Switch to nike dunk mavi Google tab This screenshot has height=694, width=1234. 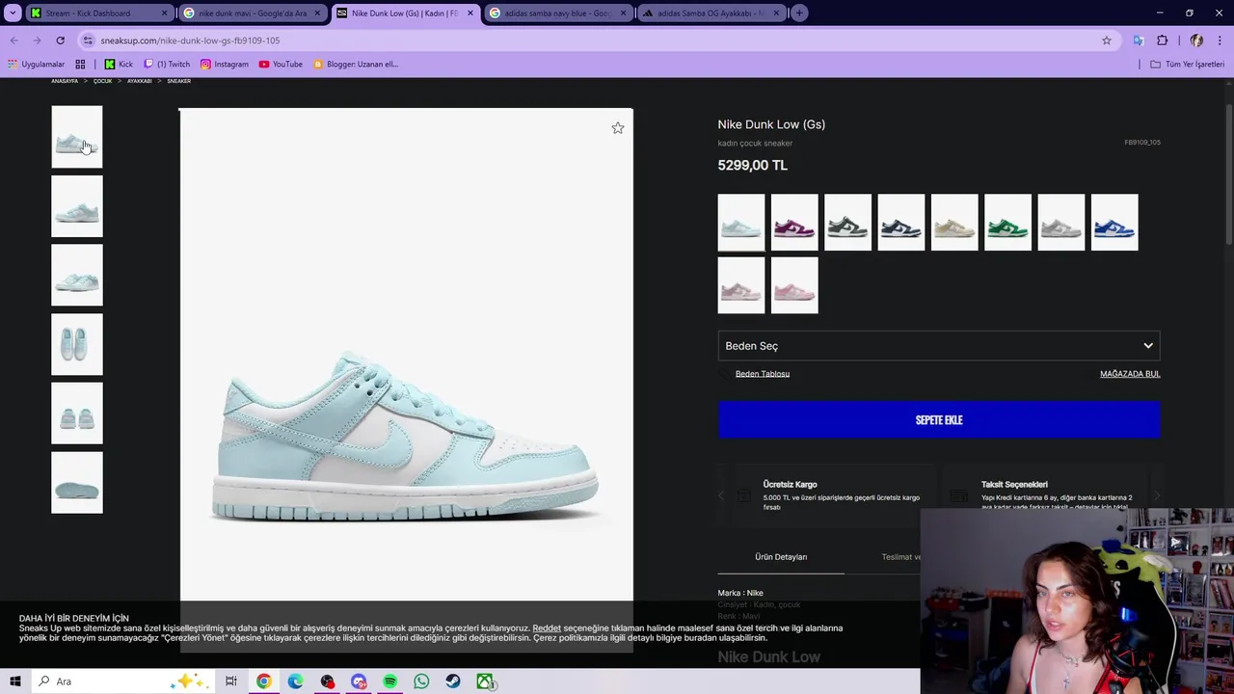coord(251,13)
